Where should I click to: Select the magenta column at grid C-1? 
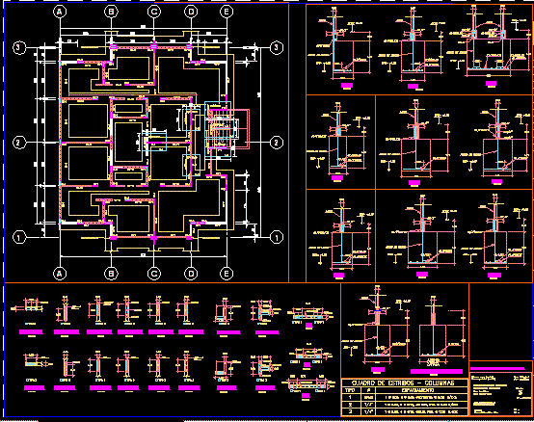(154, 237)
